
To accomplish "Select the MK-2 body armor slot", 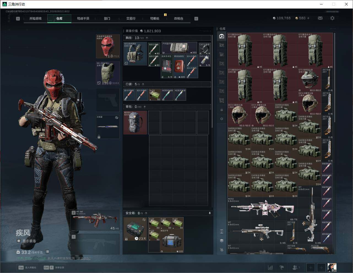I will (x=108, y=73).
